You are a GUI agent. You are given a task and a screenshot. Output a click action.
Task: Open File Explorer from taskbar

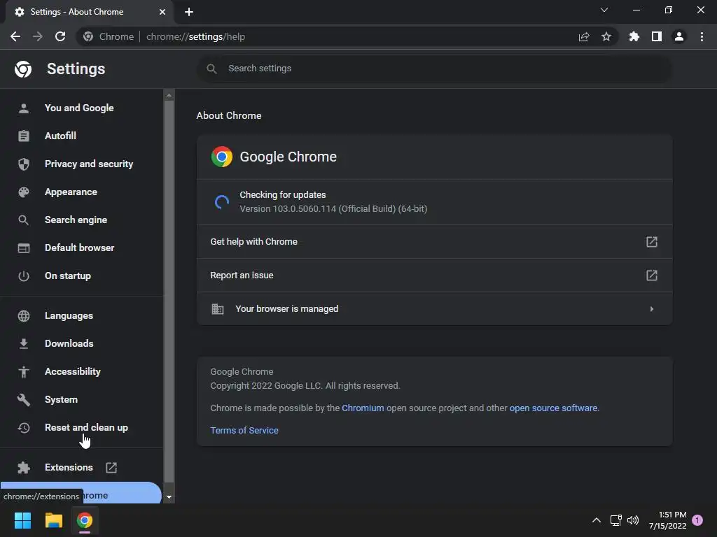(x=53, y=520)
